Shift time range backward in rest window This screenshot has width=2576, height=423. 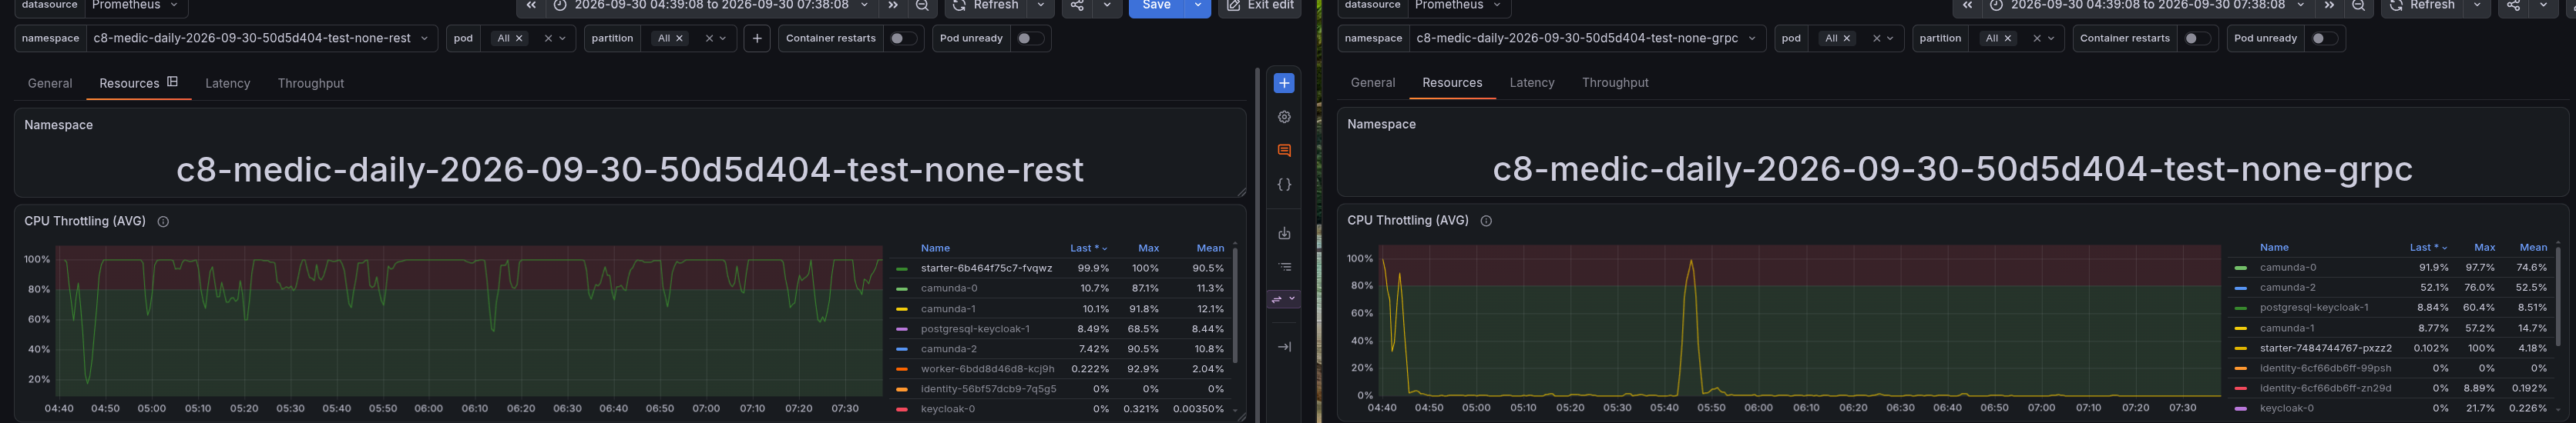coord(531,6)
